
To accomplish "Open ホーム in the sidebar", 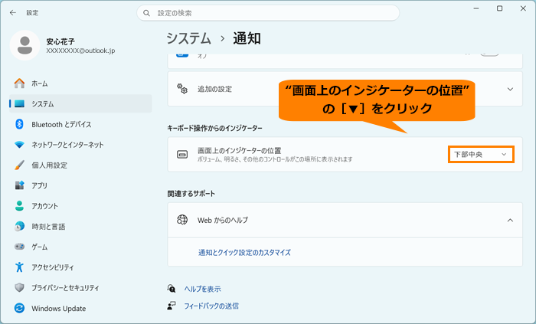I will coord(80,83).
